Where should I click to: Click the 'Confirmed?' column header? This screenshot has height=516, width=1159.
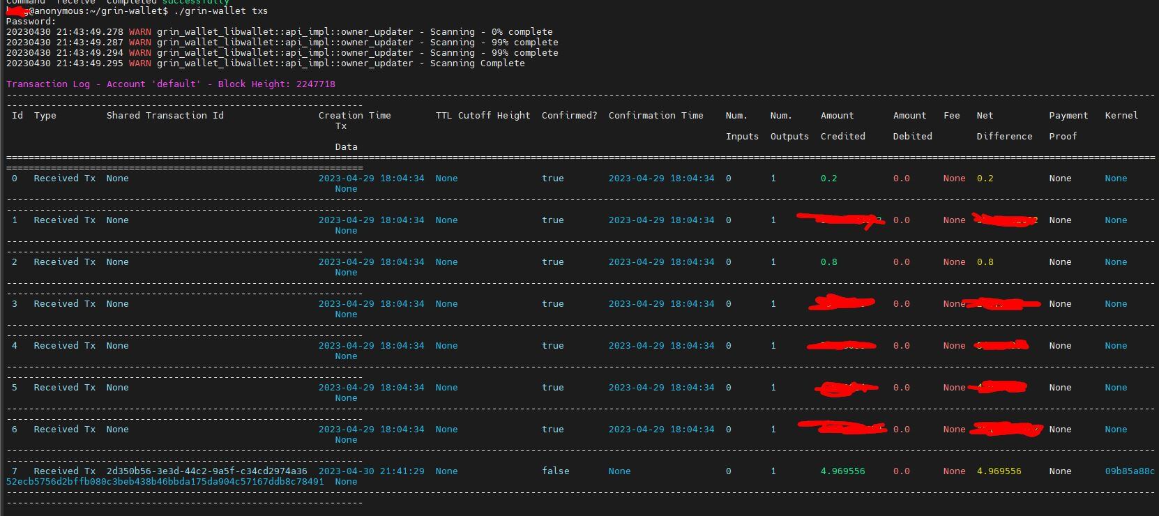(569, 116)
